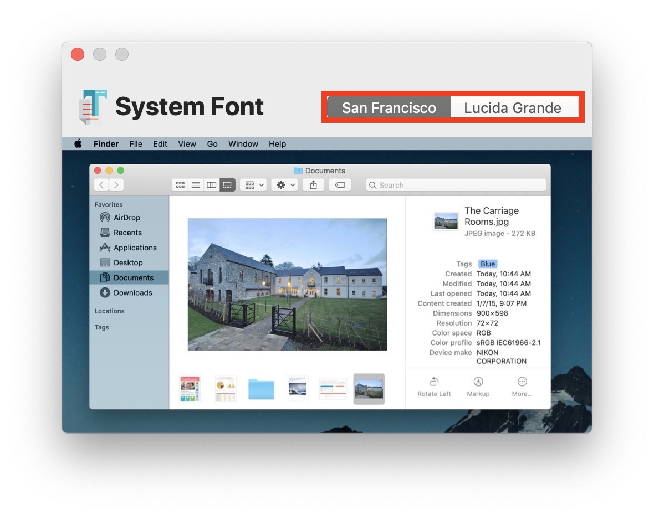The width and height of the screenshot is (654, 515).
Task: Select the San Francisco font option
Action: point(389,107)
